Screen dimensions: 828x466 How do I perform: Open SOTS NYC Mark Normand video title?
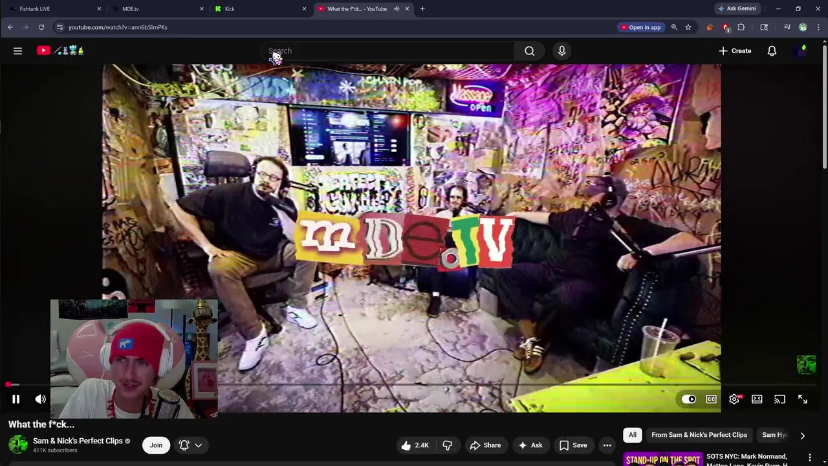pyautogui.click(x=747, y=460)
